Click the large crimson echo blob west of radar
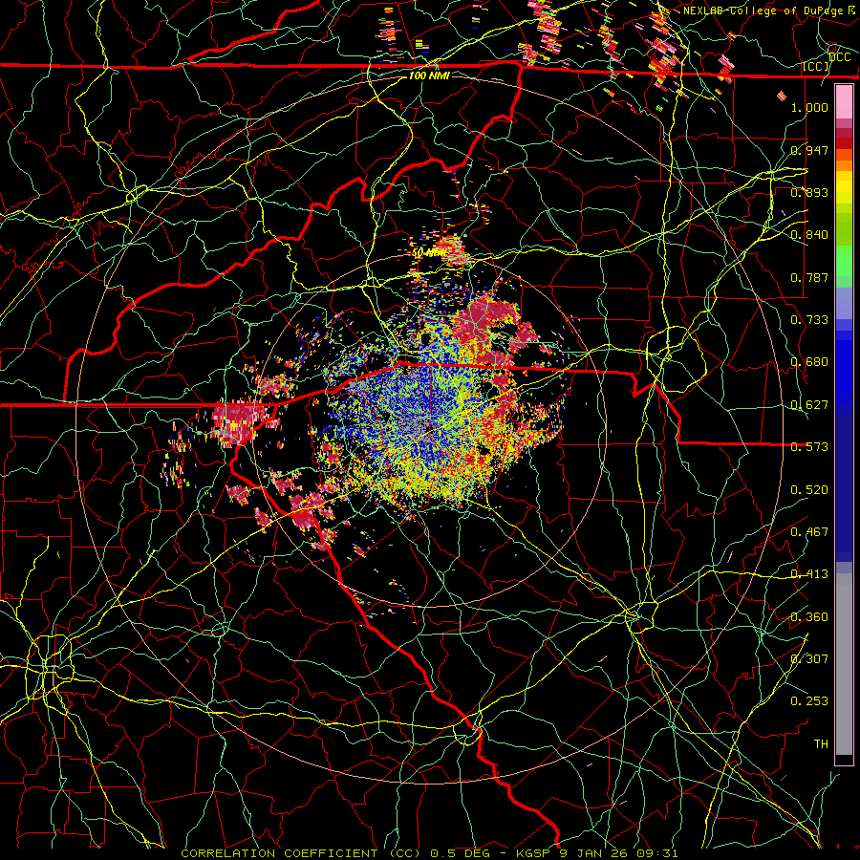860x860 pixels. 239,421
